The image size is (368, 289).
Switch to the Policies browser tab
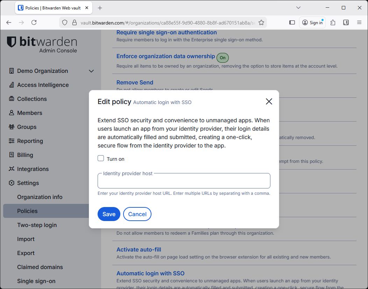[x=52, y=7]
